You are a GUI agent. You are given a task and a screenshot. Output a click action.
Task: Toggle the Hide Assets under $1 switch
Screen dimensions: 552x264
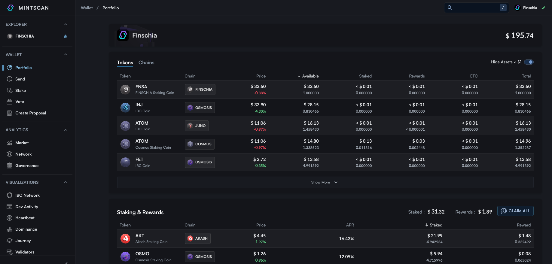(x=529, y=62)
